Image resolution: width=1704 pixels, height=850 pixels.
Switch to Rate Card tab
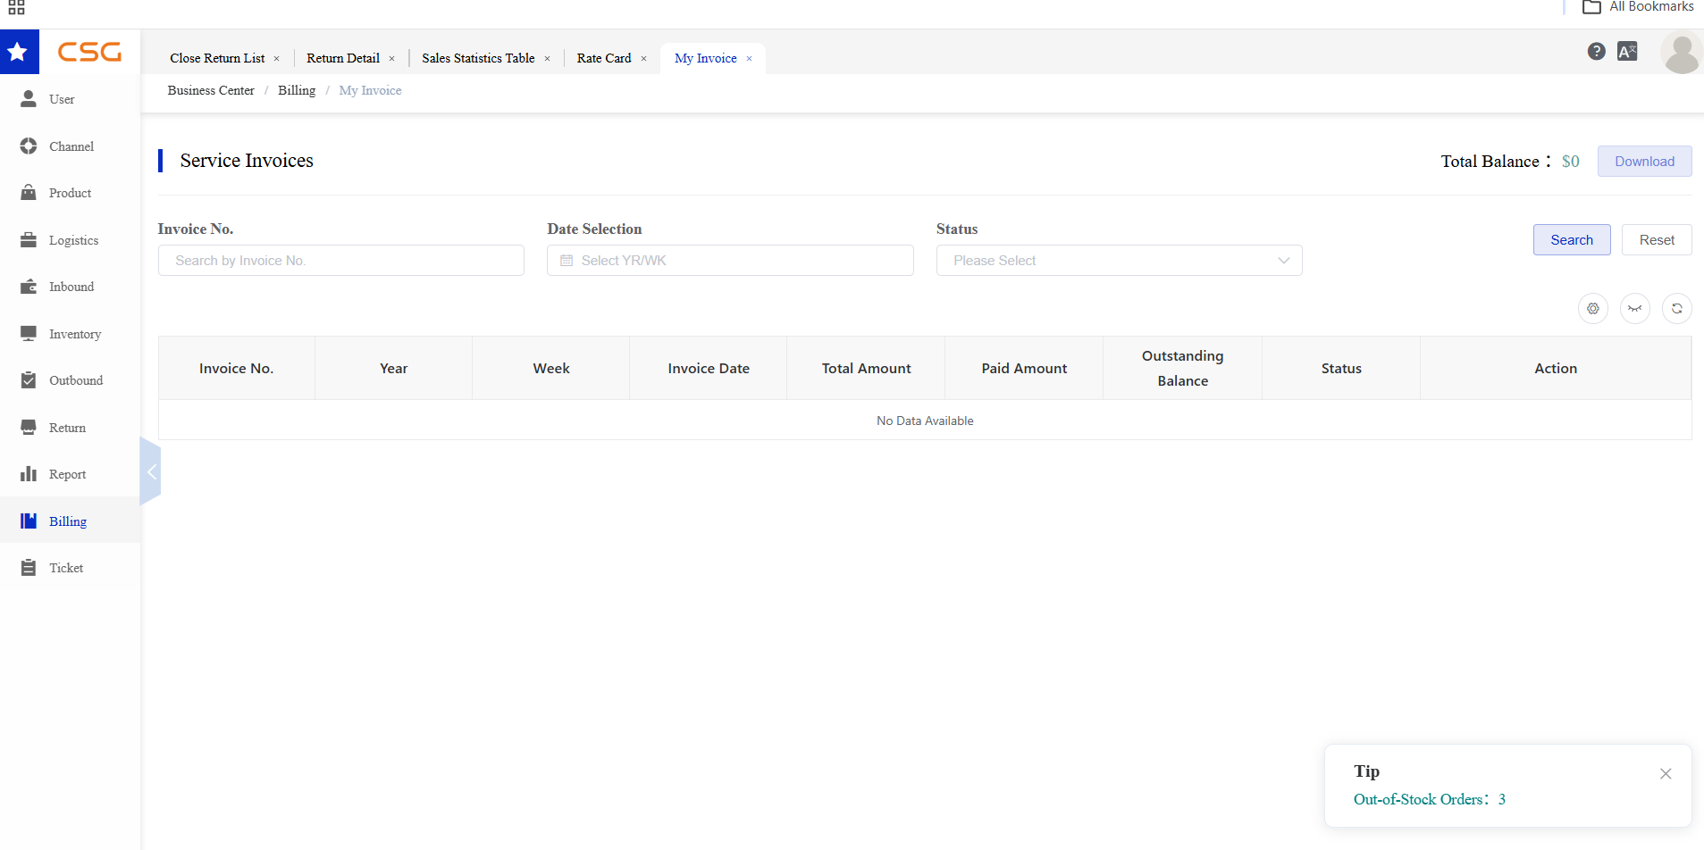click(604, 58)
